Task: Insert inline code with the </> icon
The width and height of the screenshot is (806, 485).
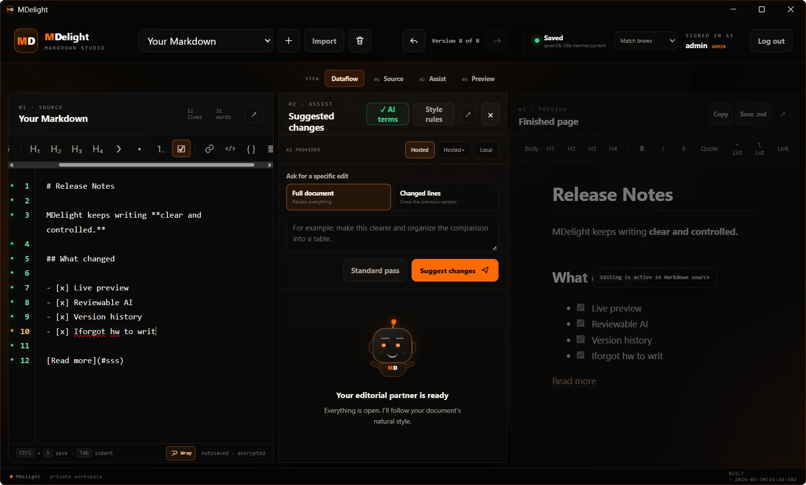Action: (x=230, y=149)
